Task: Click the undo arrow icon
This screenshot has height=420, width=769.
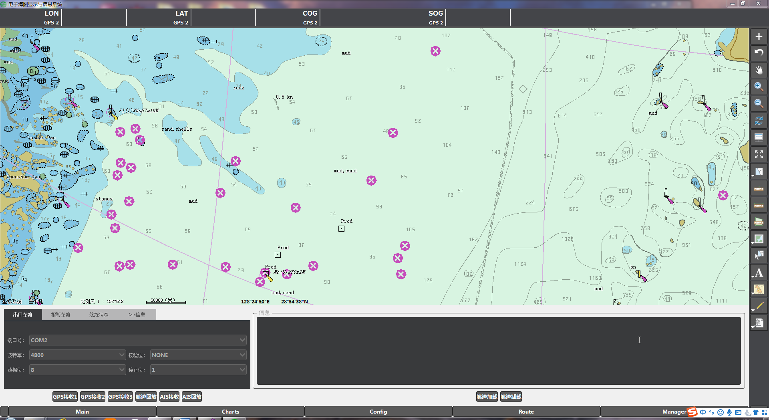Action: point(759,53)
